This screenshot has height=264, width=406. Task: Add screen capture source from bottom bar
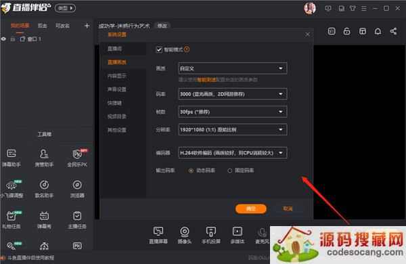(x=158, y=236)
